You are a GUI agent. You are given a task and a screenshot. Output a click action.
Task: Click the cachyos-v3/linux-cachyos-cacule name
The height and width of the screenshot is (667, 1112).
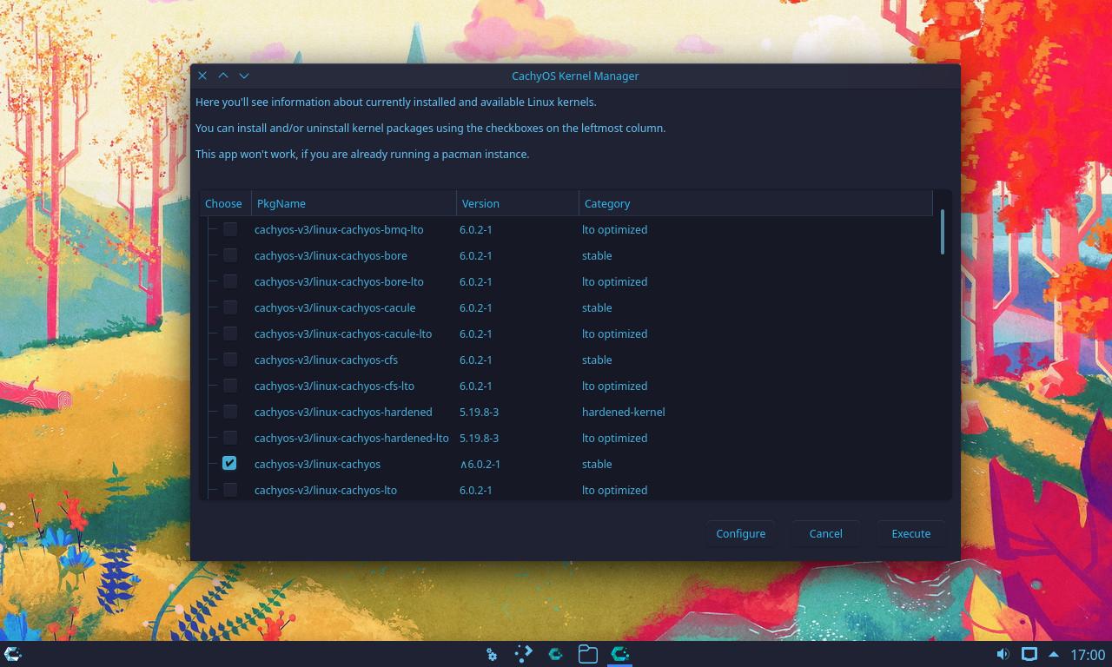coord(335,307)
